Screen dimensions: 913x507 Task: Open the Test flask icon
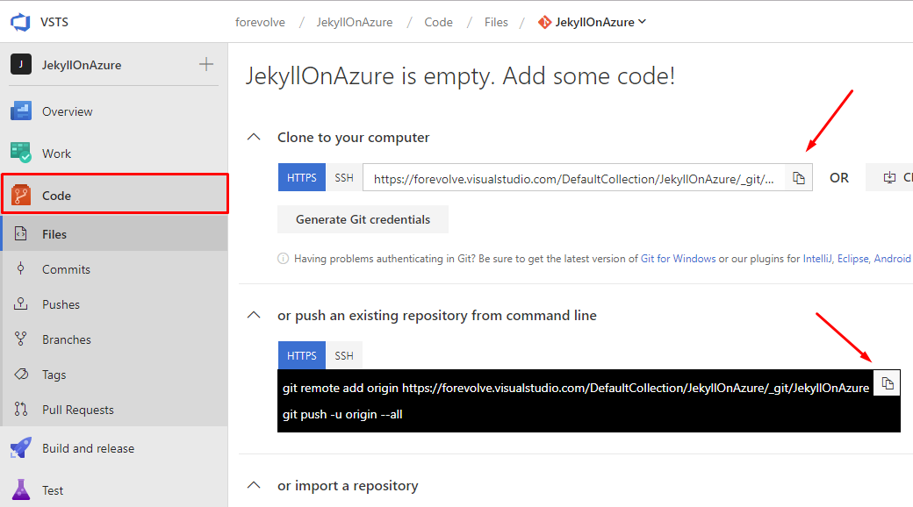21,489
